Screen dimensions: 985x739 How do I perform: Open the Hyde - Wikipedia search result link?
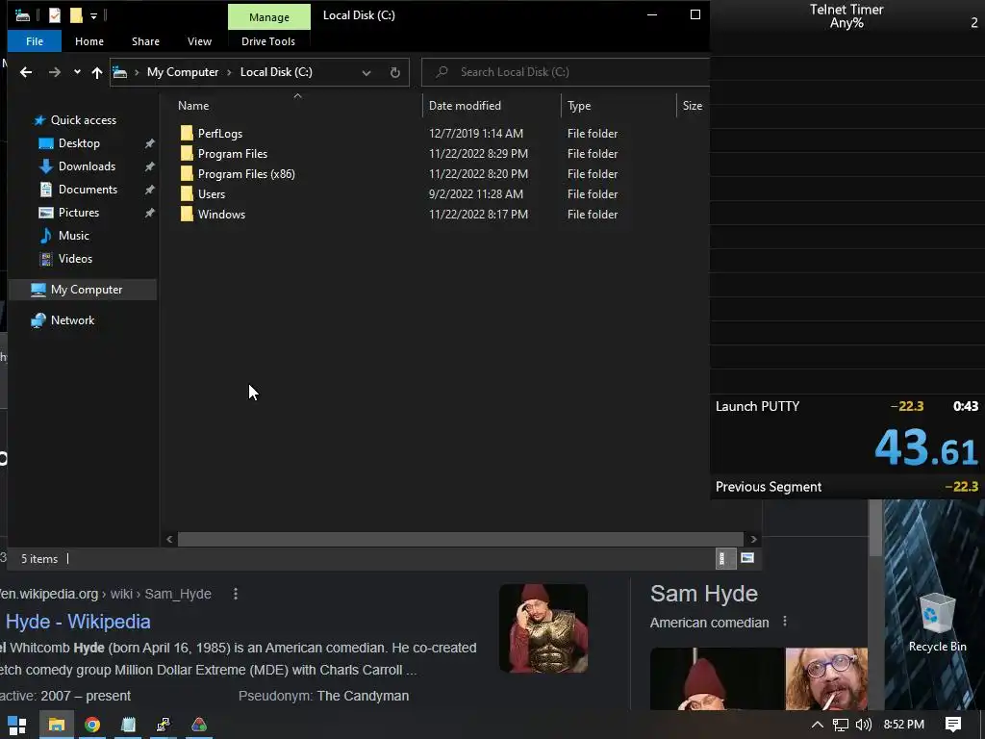[x=78, y=622]
